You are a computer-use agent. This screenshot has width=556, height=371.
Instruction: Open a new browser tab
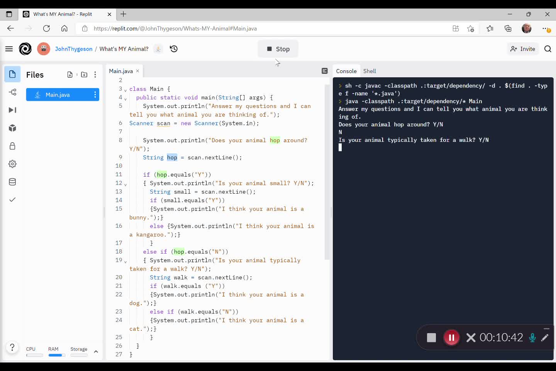pyautogui.click(x=124, y=14)
